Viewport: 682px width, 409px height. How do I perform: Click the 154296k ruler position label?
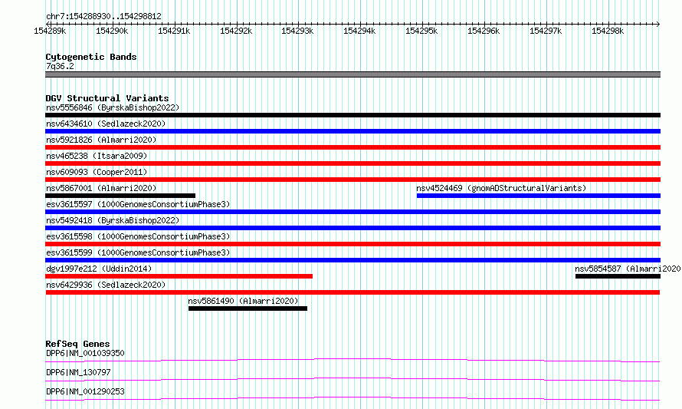click(x=484, y=31)
